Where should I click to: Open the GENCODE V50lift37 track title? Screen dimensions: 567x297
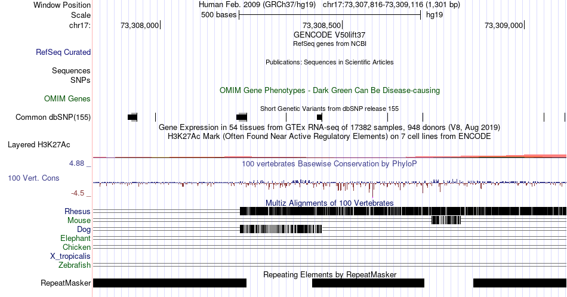(x=329, y=35)
